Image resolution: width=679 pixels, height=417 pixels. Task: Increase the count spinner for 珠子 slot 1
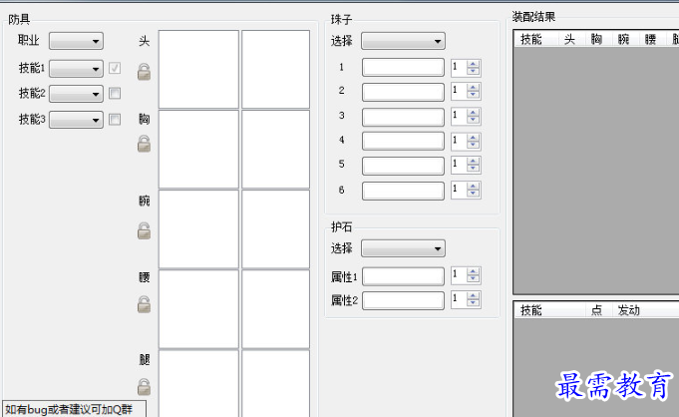click(473, 64)
